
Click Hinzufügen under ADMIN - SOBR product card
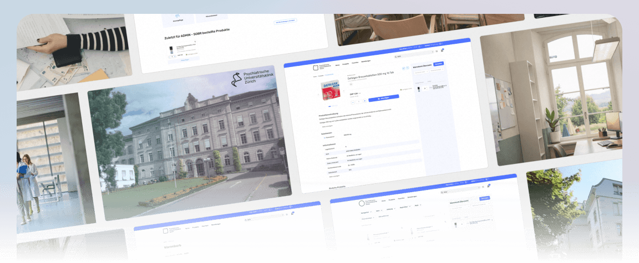[x=184, y=60]
